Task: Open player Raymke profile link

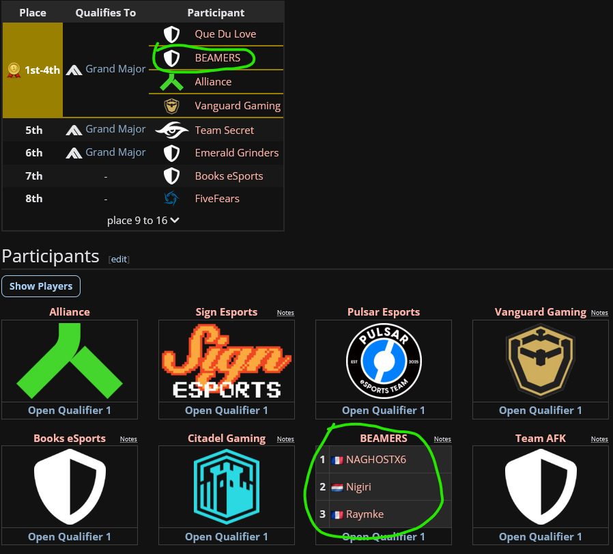Action: (365, 515)
